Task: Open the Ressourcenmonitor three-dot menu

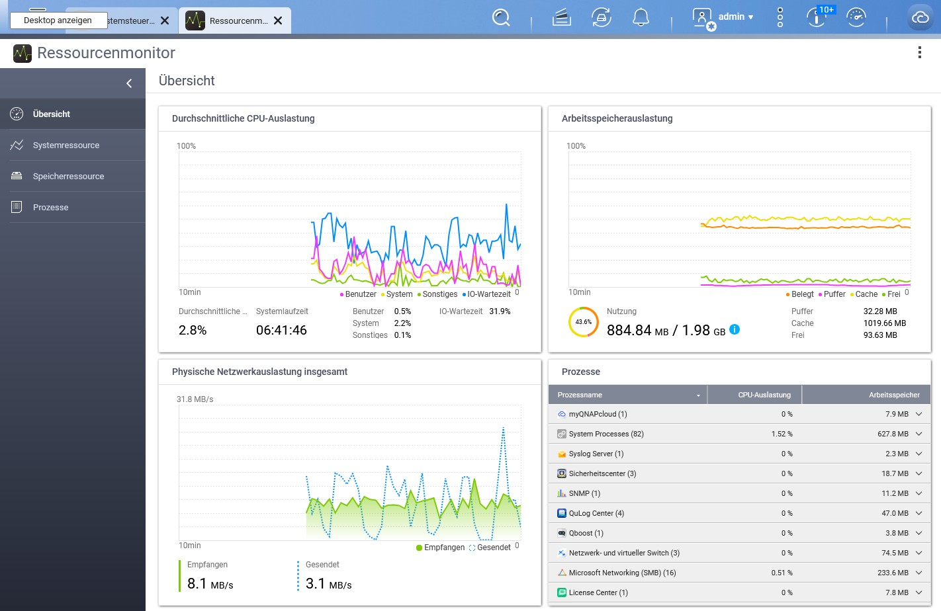Action: tap(919, 53)
